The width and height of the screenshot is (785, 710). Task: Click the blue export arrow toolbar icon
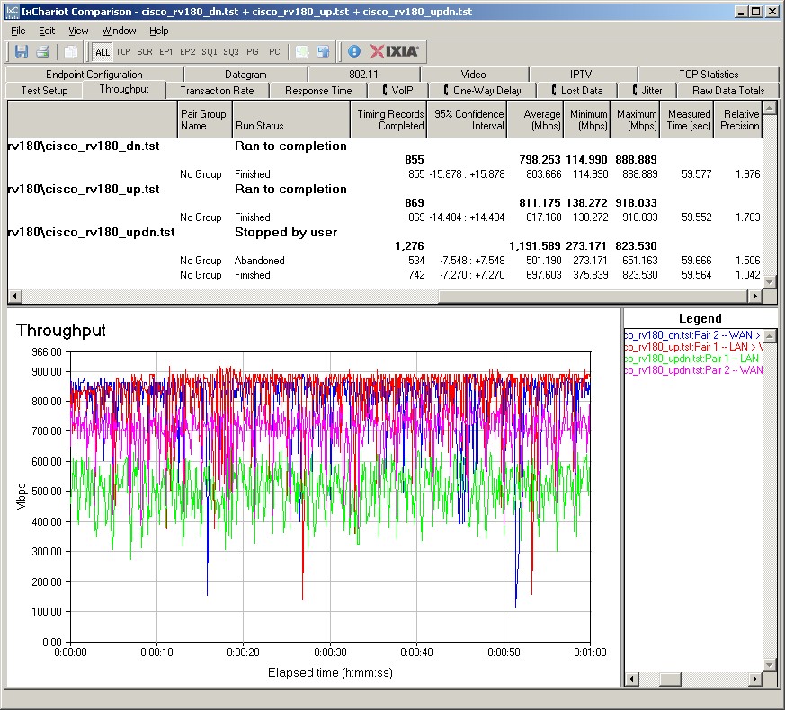pyautogui.click(x=324, y=51)
